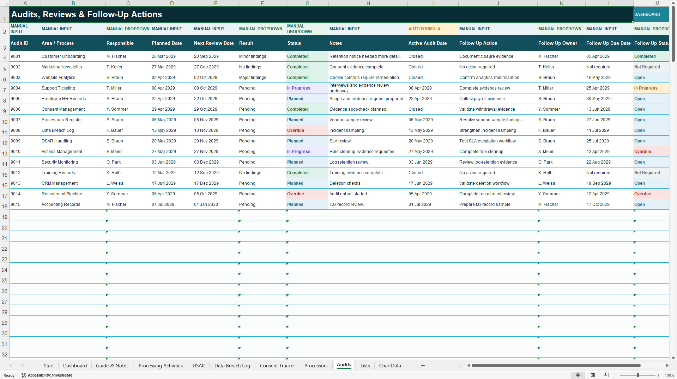This screenshot has width=677, height=379.
Task: Open the Processors sheet tab
Action: [316, 366]
